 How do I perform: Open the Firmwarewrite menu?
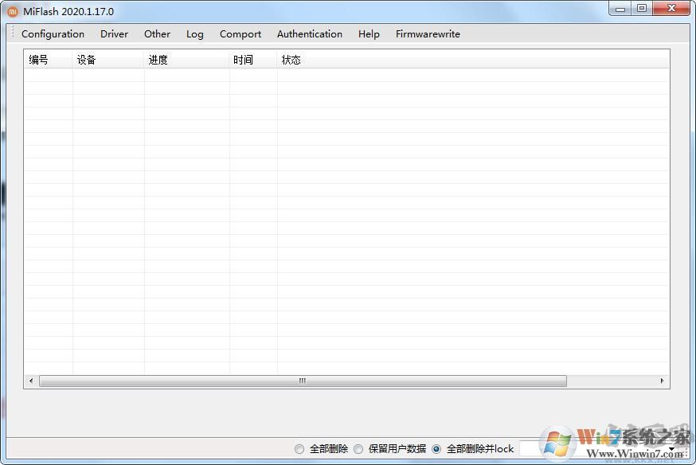point(427,33)
